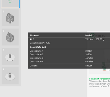110x97 pixels.
Task: Click the Druckplatte 4 row label
Action: coord(36,61)
